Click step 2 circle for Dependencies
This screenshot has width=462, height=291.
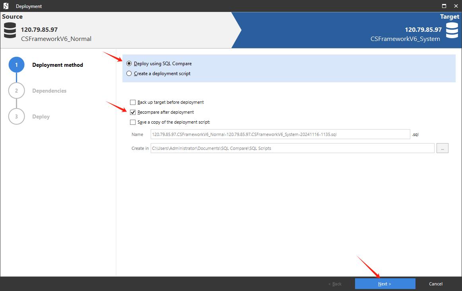tap(16, 91)
